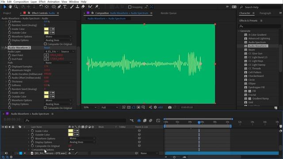Enable the upper Composite On Original checkbox
The height and width of the screenshot is (159, 283).
pyautogui.click(x=45, y=44)
